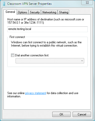Image resolution: width=95 pixels, height=121 pixels.
Task: Open the privacy statement link
Action: (x=36, y=93)
